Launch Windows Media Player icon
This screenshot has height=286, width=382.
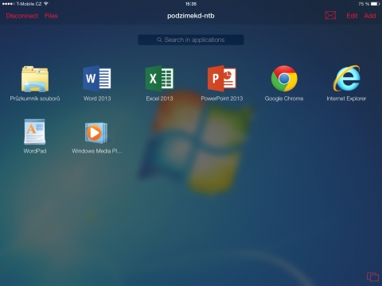click(96, 133)
